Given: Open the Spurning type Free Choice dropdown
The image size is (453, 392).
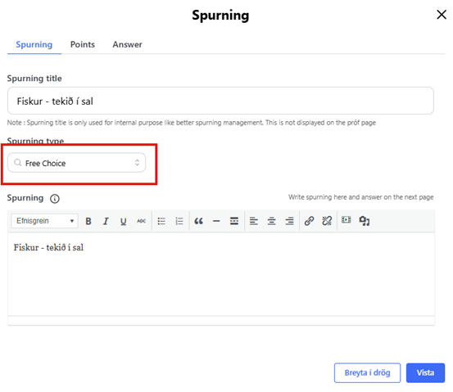Looking at the screenshot, I should click(76, 163).
